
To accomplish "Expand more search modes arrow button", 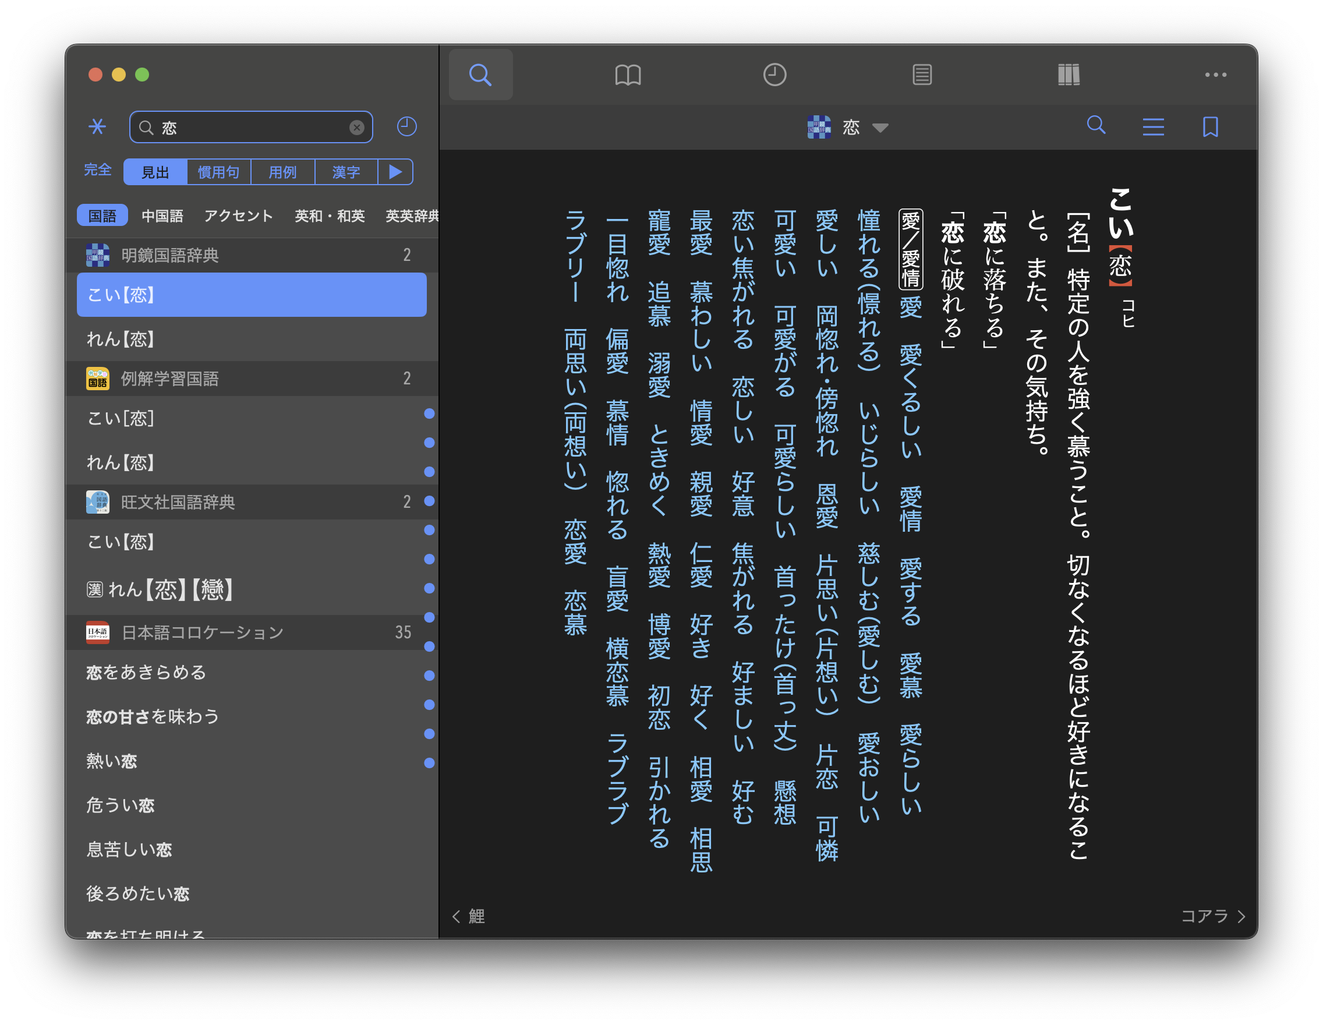I will point(395,172).
